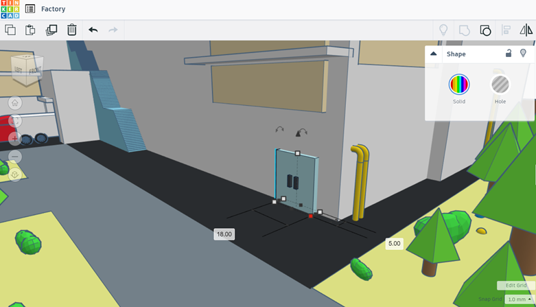Click the Align tool icon

pyautogui.click(x=506, y=30)
